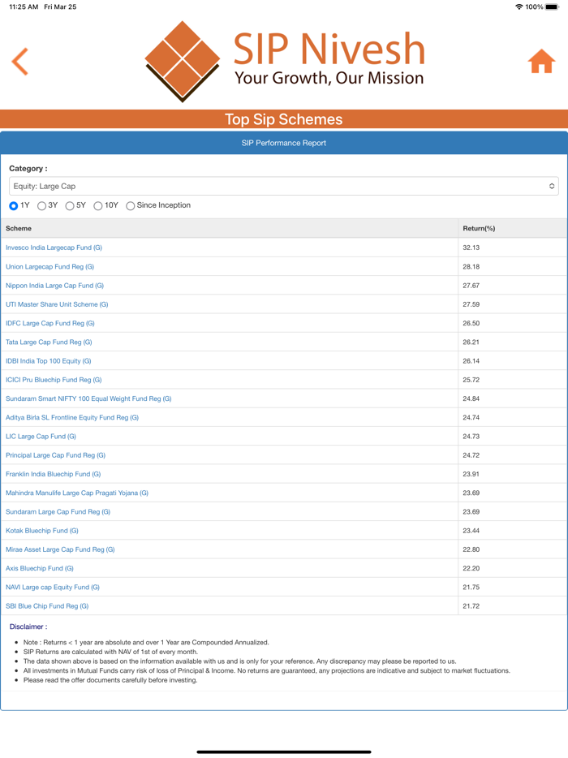Screen dimensions: 568x758
Task: Select the 3Y return period
Action: point(41,206)
